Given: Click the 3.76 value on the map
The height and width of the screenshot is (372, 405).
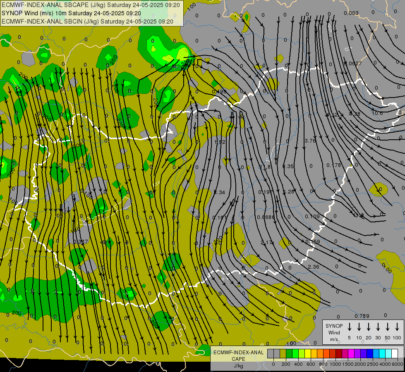Looking at the screenshot, I should point(310,141).
